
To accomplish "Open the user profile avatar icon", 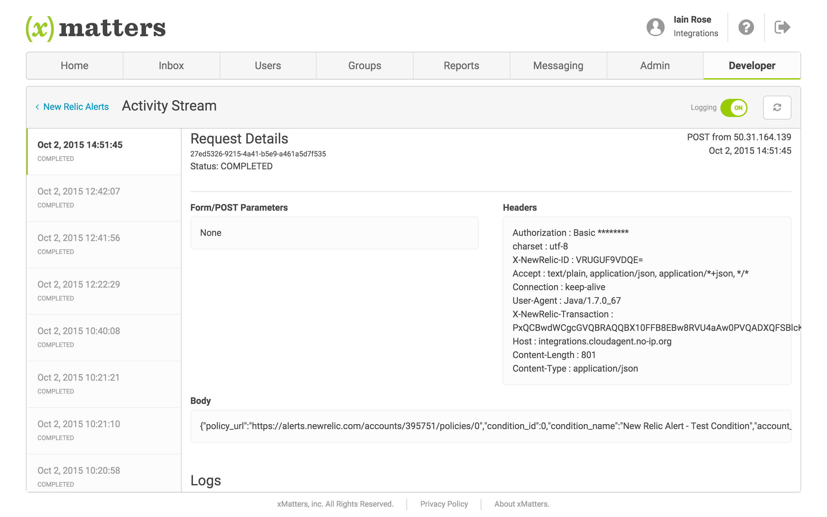I will click(x=655, y=27).
